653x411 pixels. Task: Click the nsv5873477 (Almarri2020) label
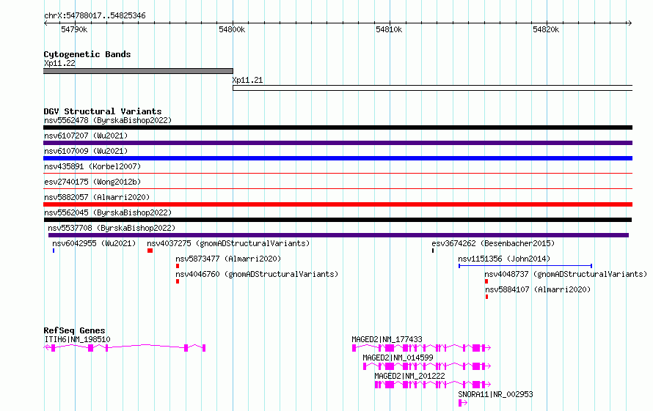(x=228, y=259)
